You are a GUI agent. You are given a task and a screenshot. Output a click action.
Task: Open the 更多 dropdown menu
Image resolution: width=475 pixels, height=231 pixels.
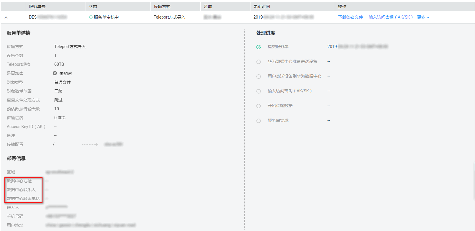pyautogui.click(x=423, y=17)
